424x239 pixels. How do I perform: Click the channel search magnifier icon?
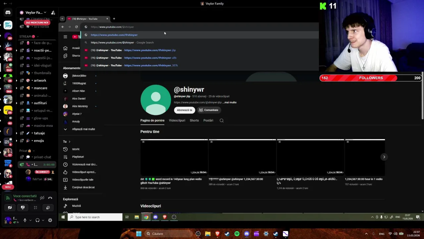(x=222, y=120)
